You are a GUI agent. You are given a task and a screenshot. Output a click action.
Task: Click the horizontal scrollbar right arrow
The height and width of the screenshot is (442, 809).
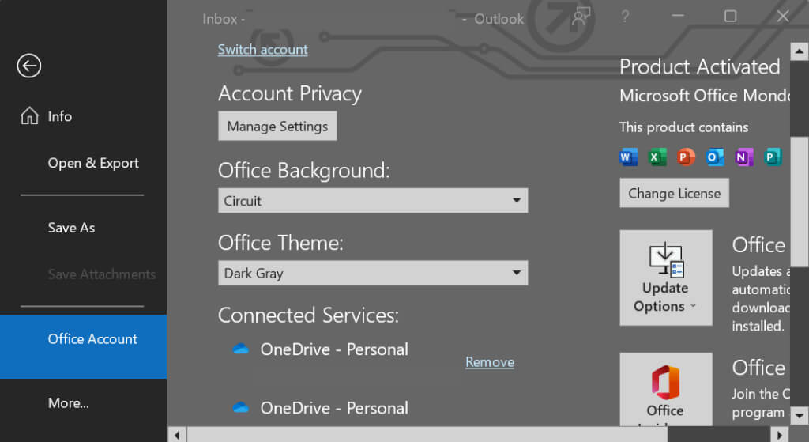tap(778, 434)
